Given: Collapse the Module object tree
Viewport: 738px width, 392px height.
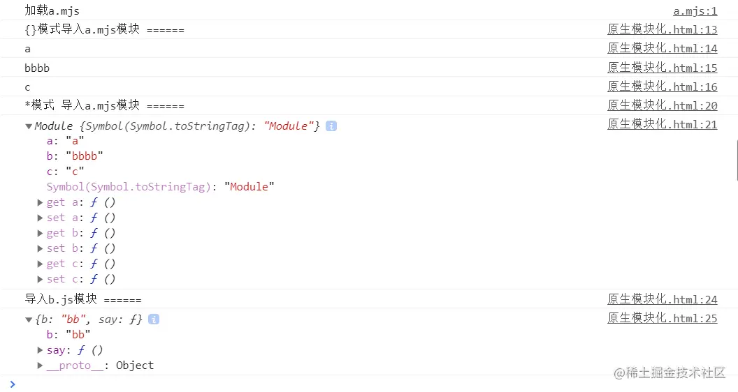Looking at the screenshot, I should [29, 126].
